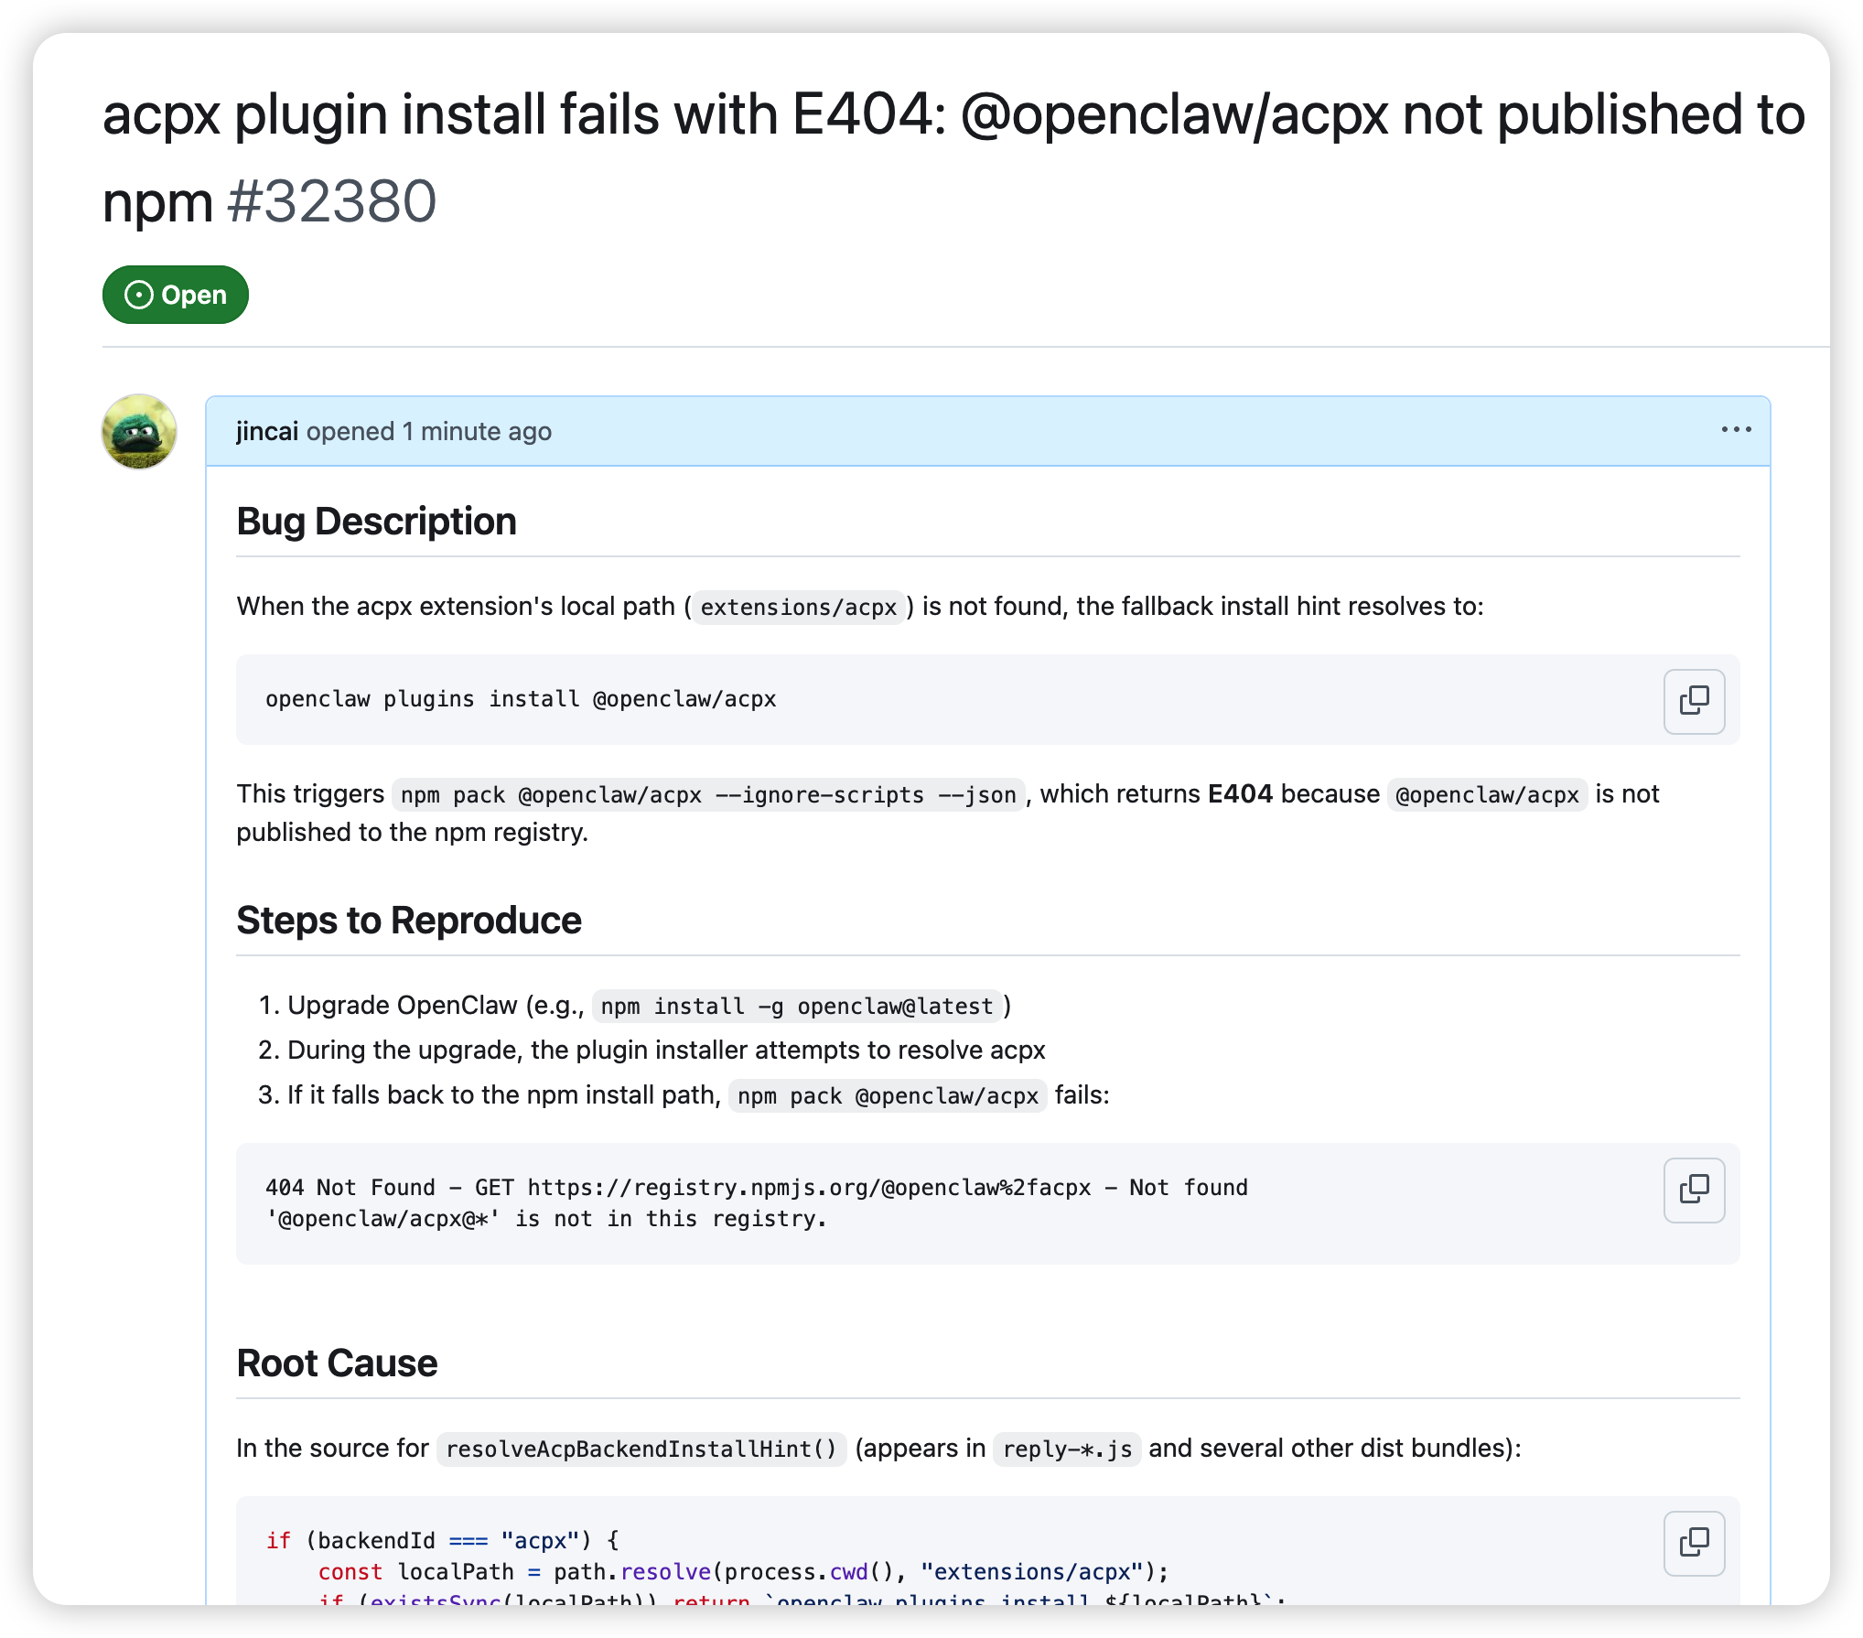The image size is (1863, 1638).
Task: Click the npm install -g openclaw@latest code span
Action: coord(795,1006)
